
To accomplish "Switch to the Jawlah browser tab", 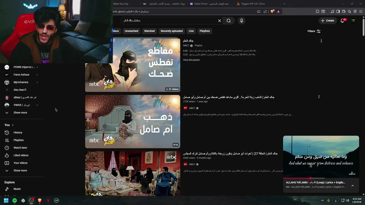I will tap(164, 4).
